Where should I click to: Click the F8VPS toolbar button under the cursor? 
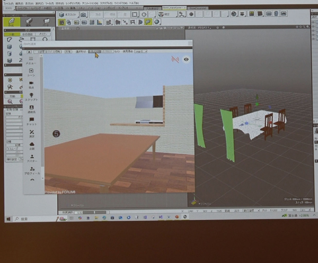tap(94, 52)
